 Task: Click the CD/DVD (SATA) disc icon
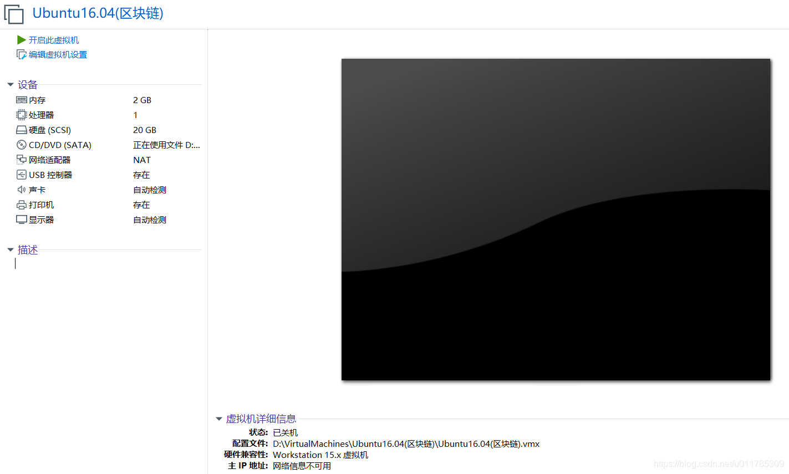[x=22, y=145]
